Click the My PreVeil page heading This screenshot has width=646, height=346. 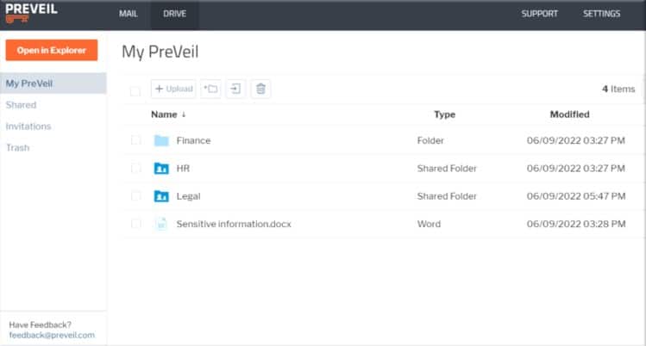tap(160, 53)
